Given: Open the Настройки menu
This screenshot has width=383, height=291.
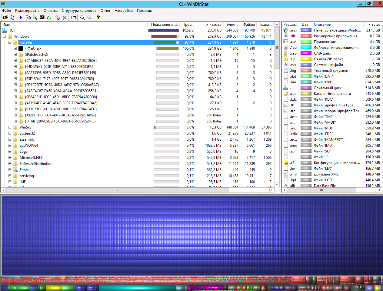Looking at the screenshot, I should click(124, 11).
